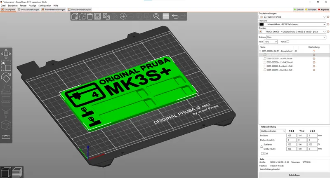Viewport: 330px width, 178px height.
Task: Open the Anzeige menu
Action: click(33, 6)
